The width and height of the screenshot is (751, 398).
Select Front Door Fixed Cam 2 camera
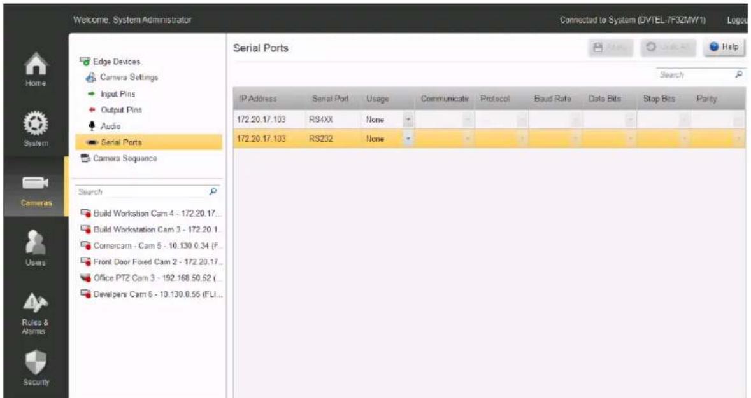(152, 262)
